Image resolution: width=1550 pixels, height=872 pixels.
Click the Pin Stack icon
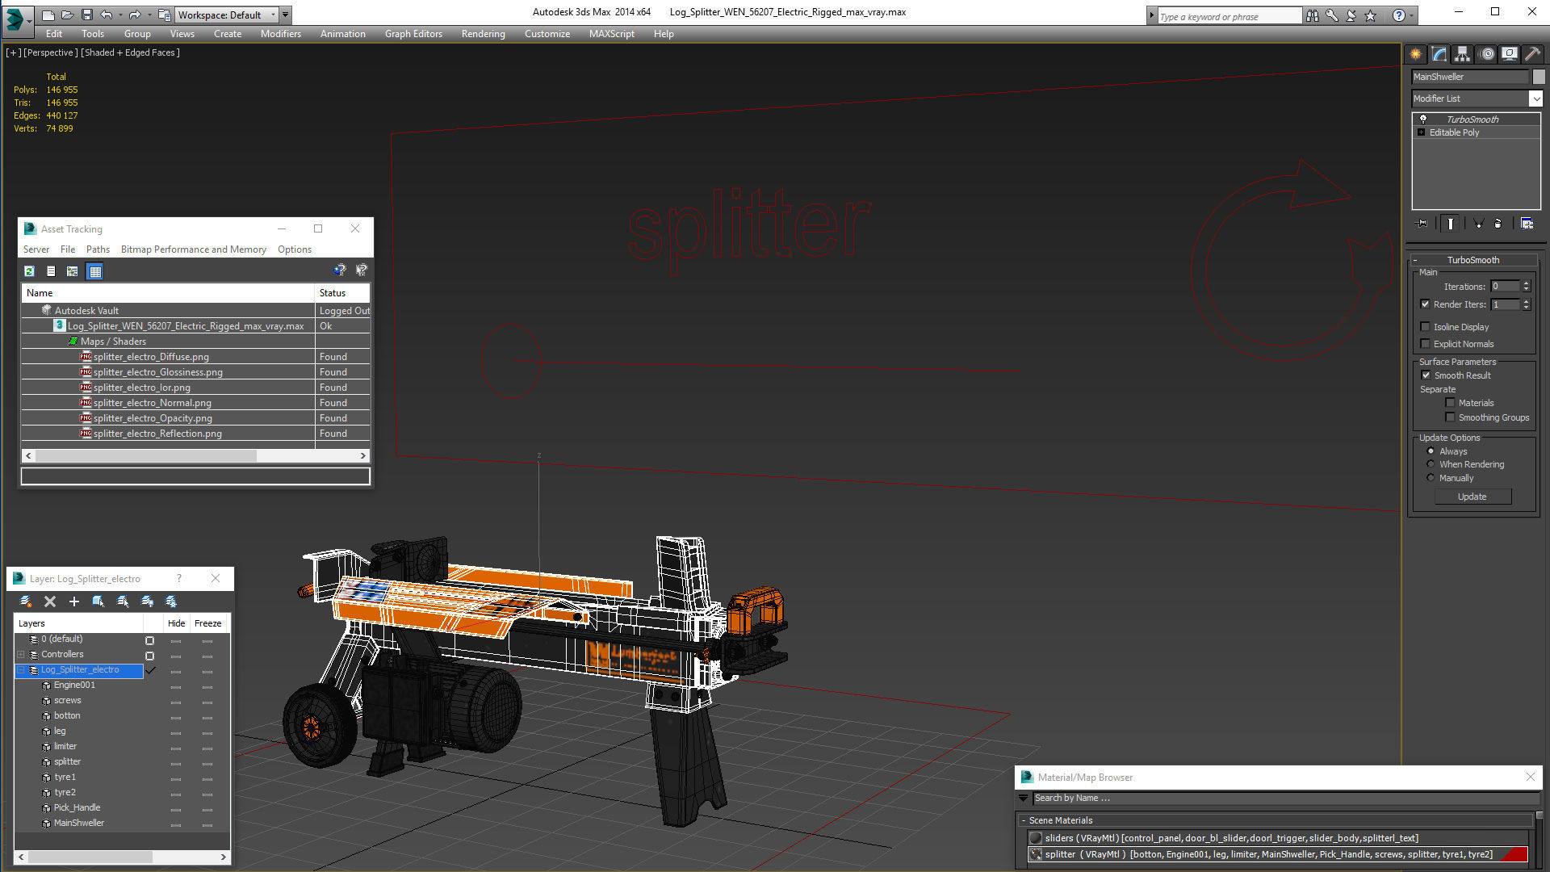click(1422, 224)
